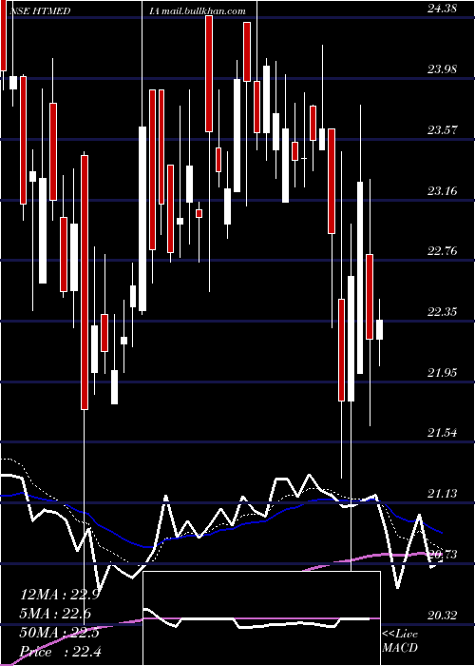Click the 20.32 price axis label
Screen dimensions: 475x666
(x=442, y=615)
